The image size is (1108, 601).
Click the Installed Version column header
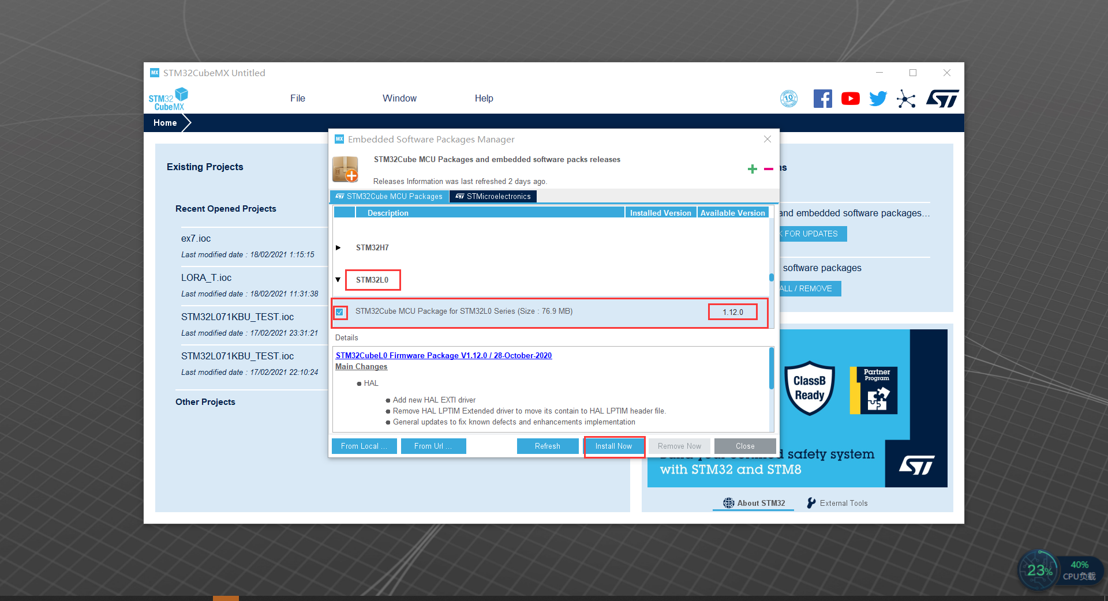pos(661,213)
